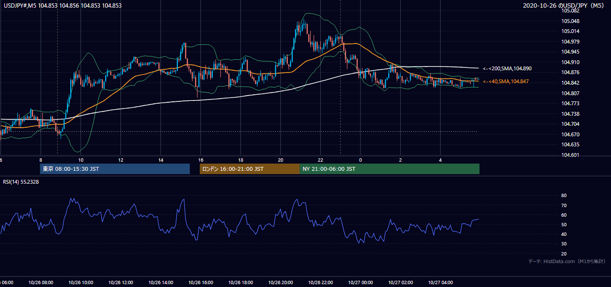
Task: Click RSI scale value 60
Action: (x=564, y=215)
